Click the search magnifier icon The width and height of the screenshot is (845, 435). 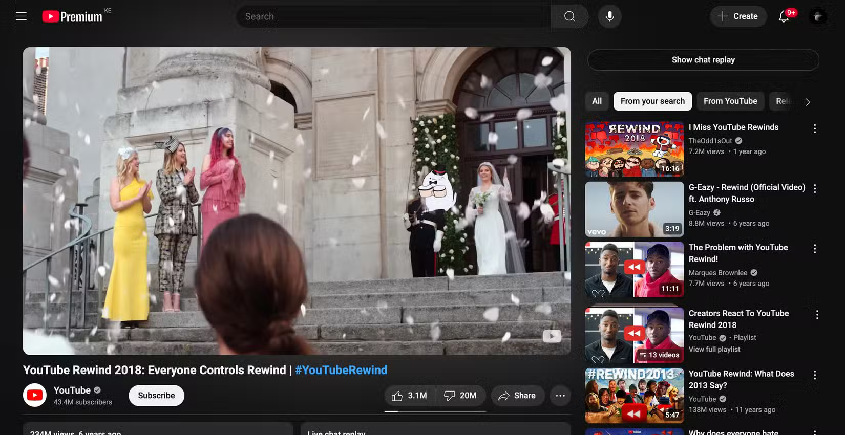click(x=569, y=16)
